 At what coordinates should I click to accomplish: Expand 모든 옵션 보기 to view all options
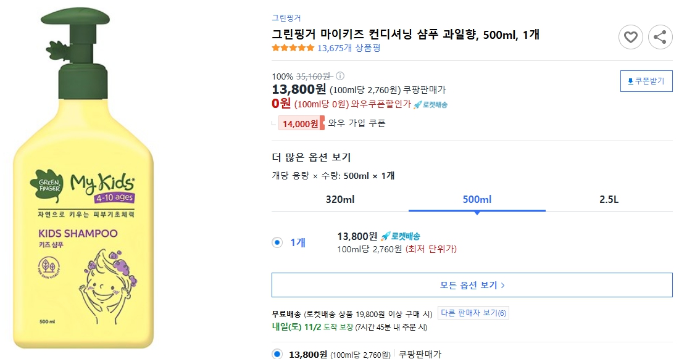472,284
